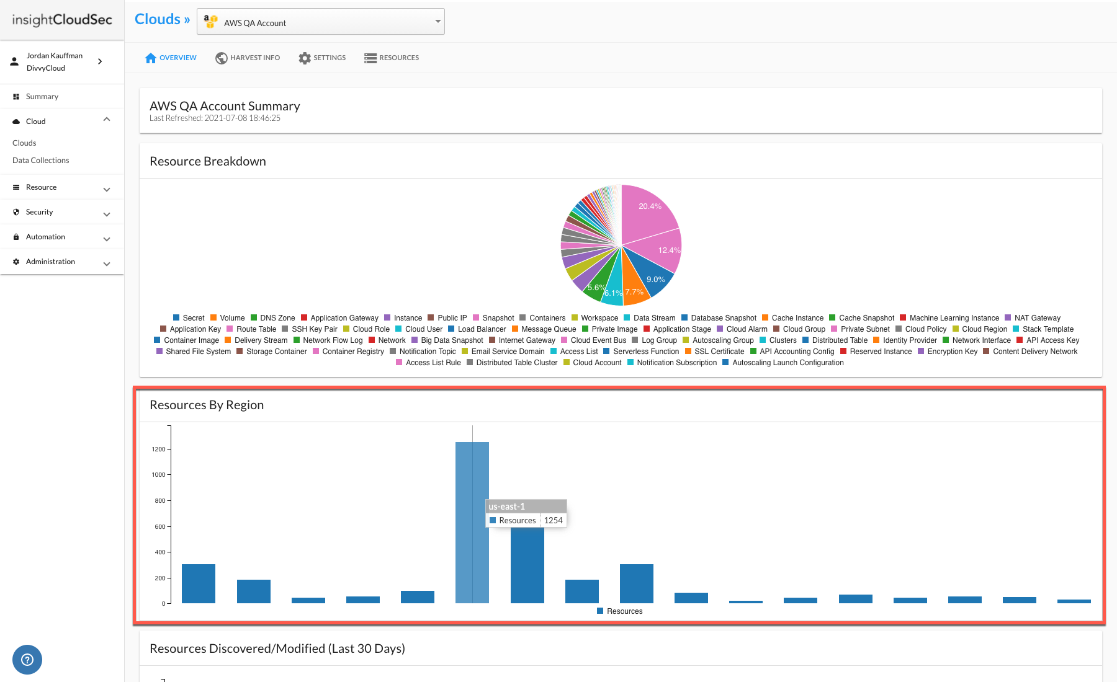
Task: Click the 20.4% pie slice
Action: (x=648, y=211)
